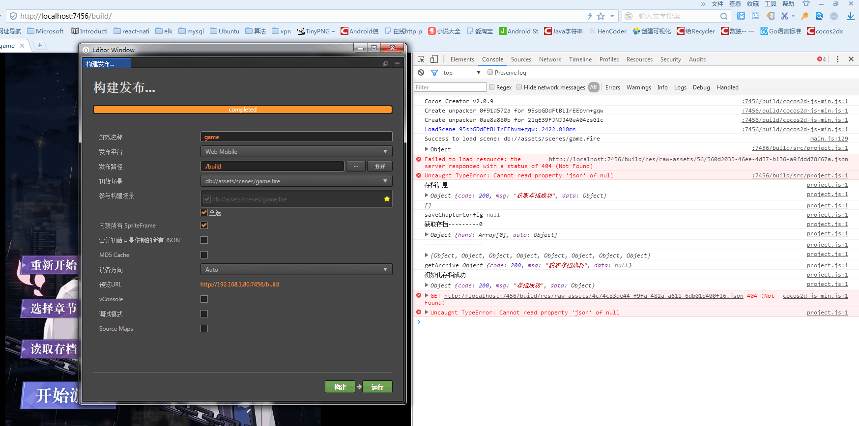Click the search magnifier in the browser search box
Screen dimensions: 859x426
tap(723, 16)
